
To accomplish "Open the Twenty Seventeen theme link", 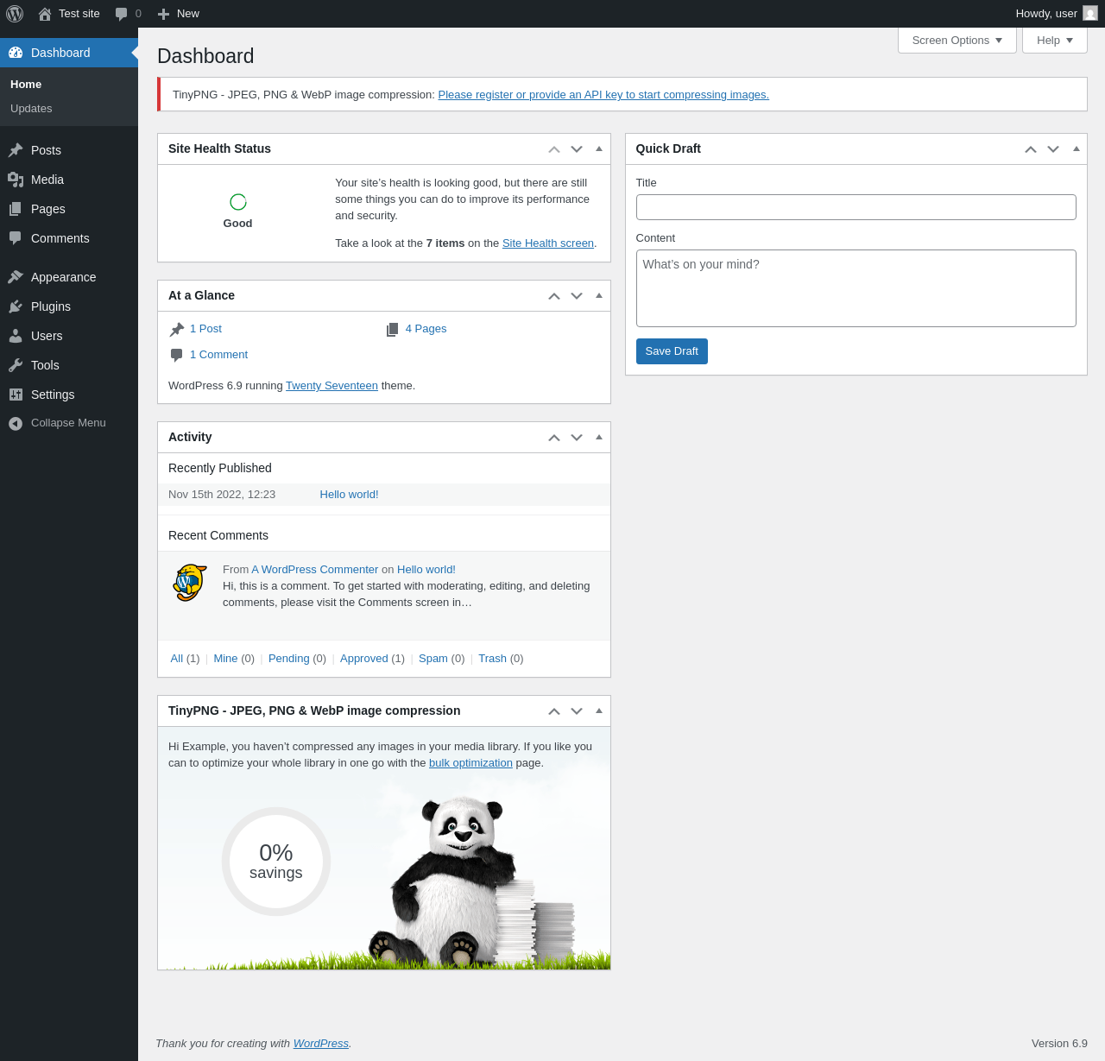I will click(331, 386).
